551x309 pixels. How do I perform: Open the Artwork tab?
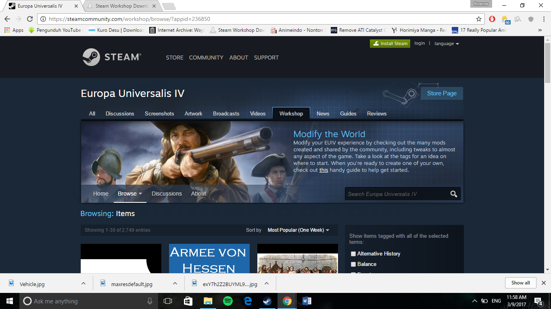193,113
